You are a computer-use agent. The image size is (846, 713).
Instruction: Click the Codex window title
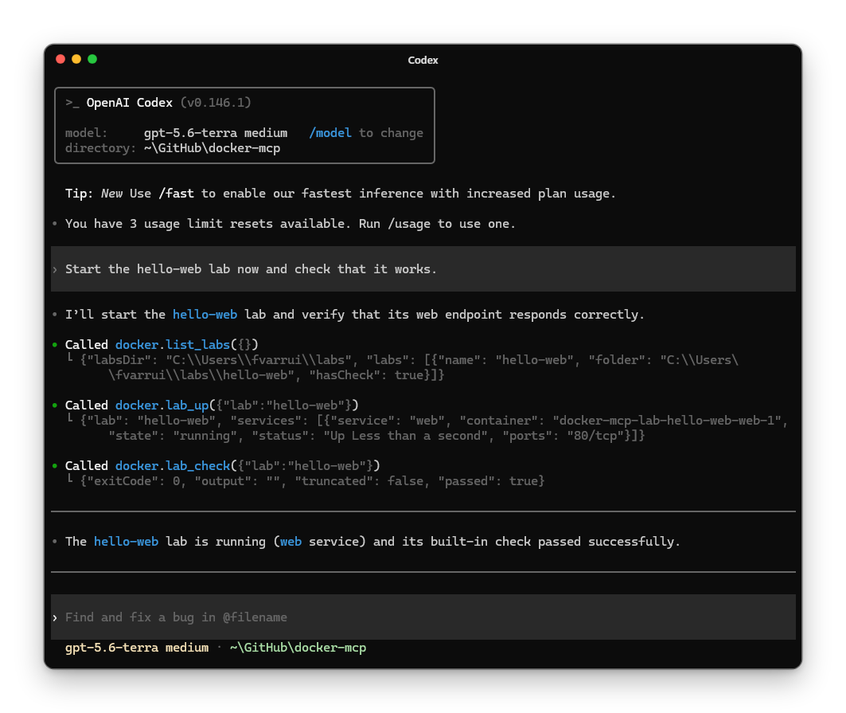423,60
